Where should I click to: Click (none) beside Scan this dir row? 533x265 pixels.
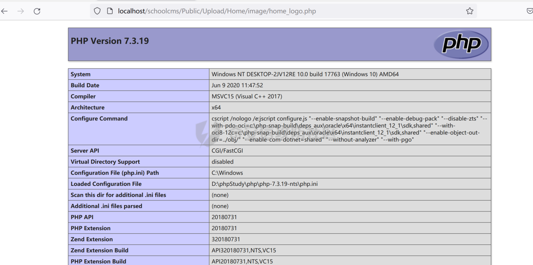(x=220, y=195)
